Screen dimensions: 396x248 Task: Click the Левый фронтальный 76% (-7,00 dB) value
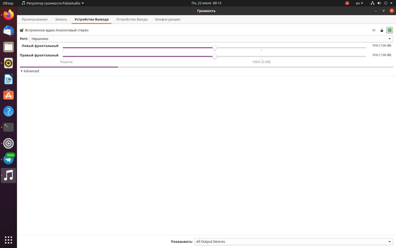pos(381,46)
